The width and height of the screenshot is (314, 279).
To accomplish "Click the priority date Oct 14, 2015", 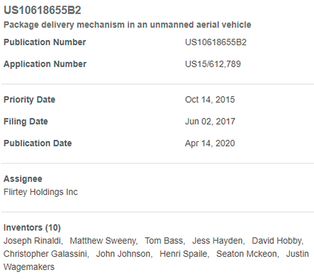I will tap(210, 99).
